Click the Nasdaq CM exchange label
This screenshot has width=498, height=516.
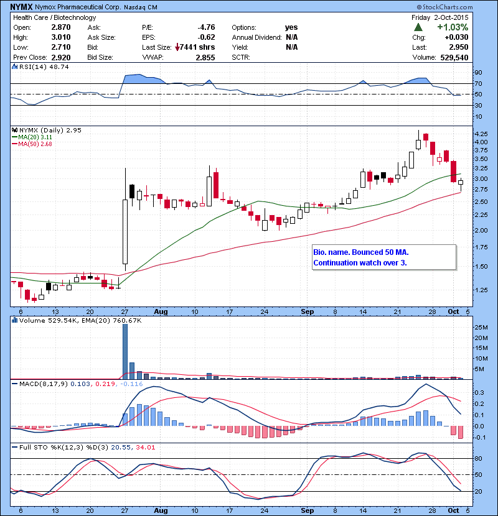[x=141, y=7]
